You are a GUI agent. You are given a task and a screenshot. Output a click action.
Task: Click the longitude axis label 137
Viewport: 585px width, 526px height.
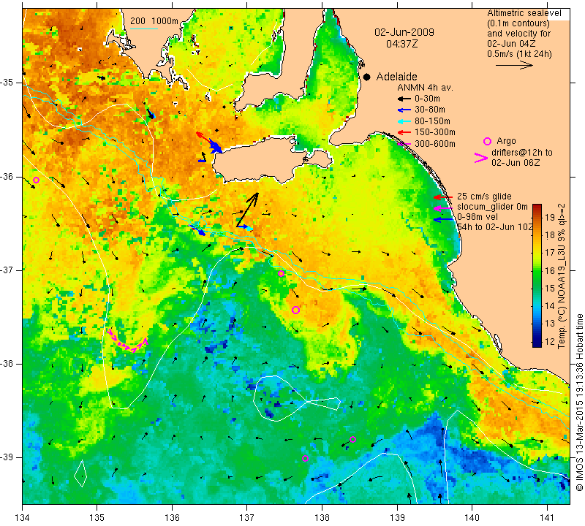point(247,518)
